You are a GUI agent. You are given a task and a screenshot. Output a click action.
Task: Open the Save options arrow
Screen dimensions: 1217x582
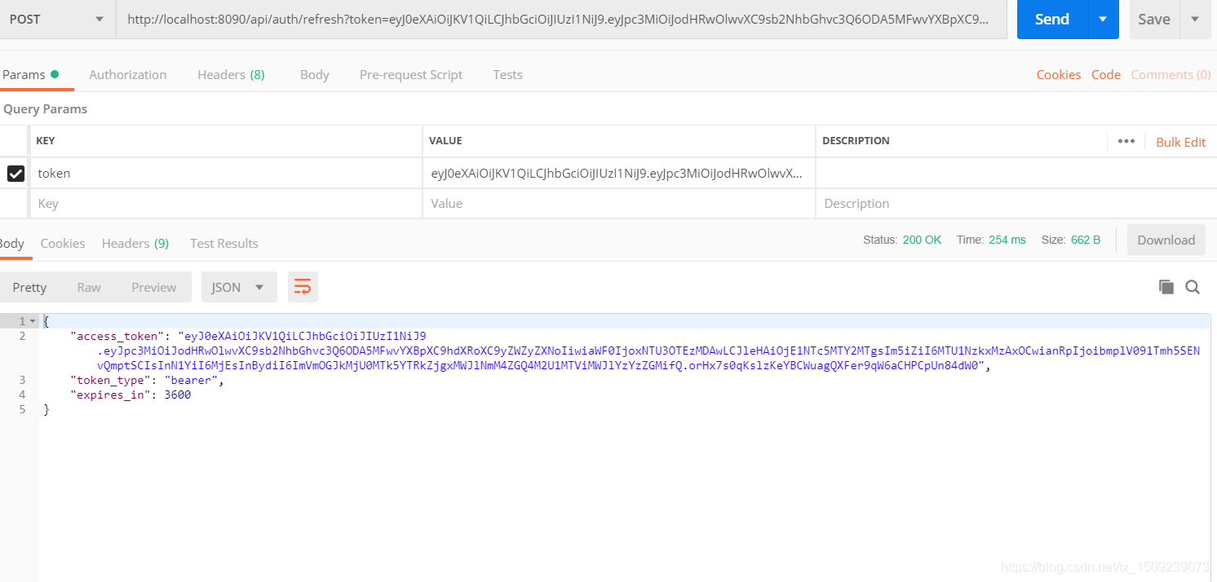click(1195, 19)
